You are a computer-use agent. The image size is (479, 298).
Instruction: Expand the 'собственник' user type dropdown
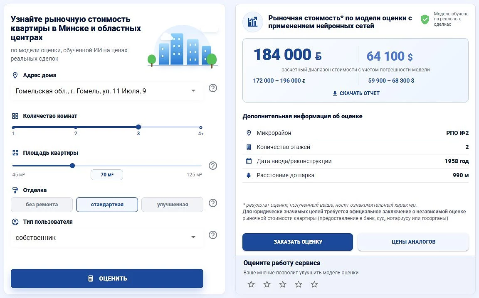pyautogui.click(x=193, y=237)
